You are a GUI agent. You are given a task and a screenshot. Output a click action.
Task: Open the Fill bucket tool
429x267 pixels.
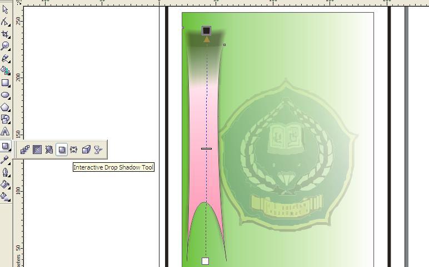[5, 184]
